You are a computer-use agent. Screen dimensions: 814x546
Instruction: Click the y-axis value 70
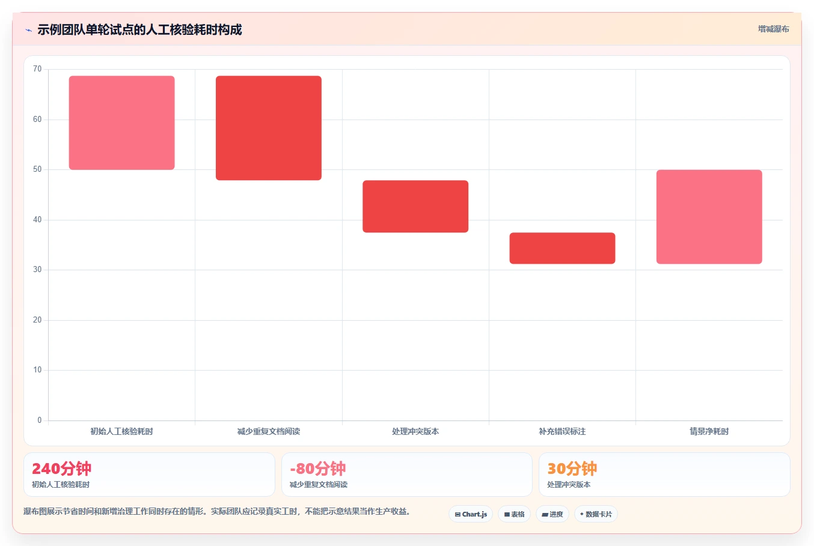point(37,69)
